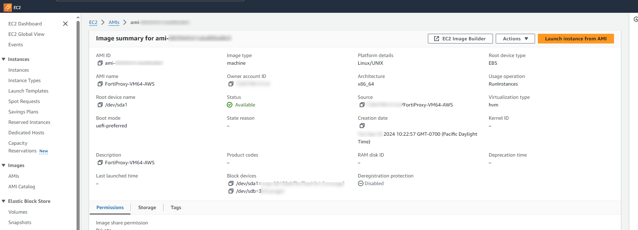Screen dimensions: 638x230
Task: Switch to the Tags tab
Action: tap(176, 207)
